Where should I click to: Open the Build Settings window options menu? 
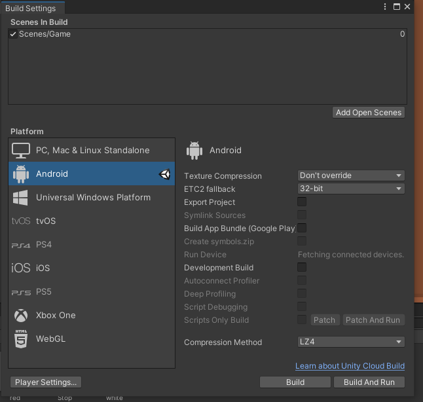pos(385,7)
